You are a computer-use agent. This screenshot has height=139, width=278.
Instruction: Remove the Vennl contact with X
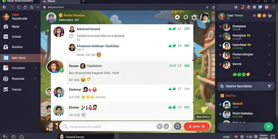coord(269,64)
